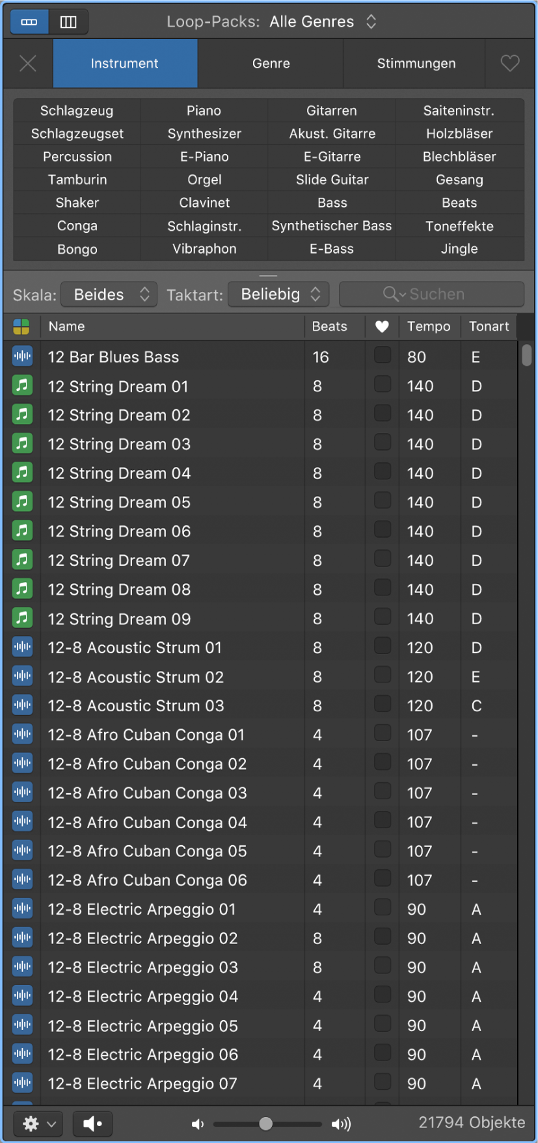
Task: Check favorite box for 12-8 Electric Arpeggio 04
Action: pyautogui.click(x=383, y=995)
